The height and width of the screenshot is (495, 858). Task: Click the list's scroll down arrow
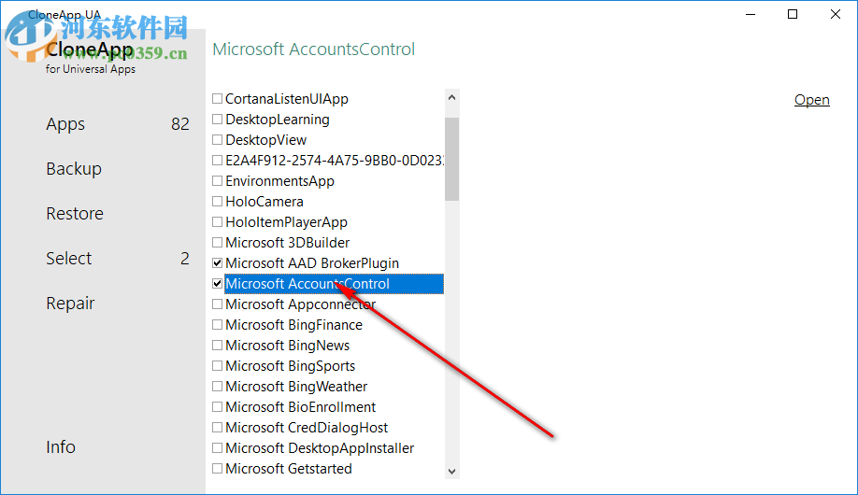[452, 472]
